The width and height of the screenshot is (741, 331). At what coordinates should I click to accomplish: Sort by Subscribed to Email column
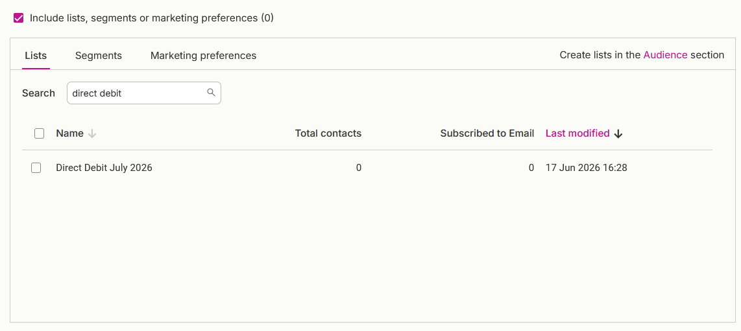click(487, 133)
